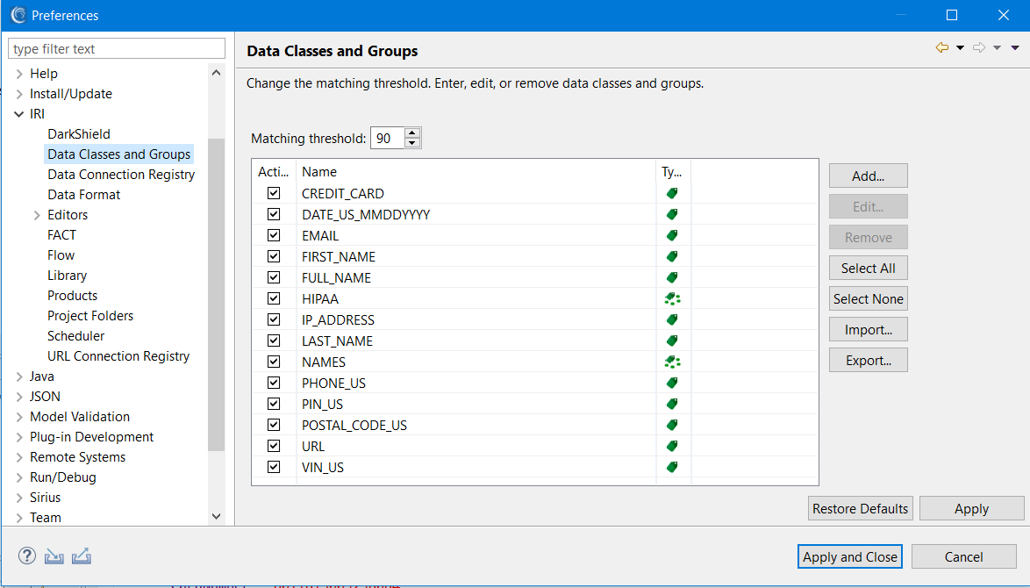Uncheck the CREDIT_CARD active checkbox
This screenshot has width=1030, height=588.
(x=274, y=193)
